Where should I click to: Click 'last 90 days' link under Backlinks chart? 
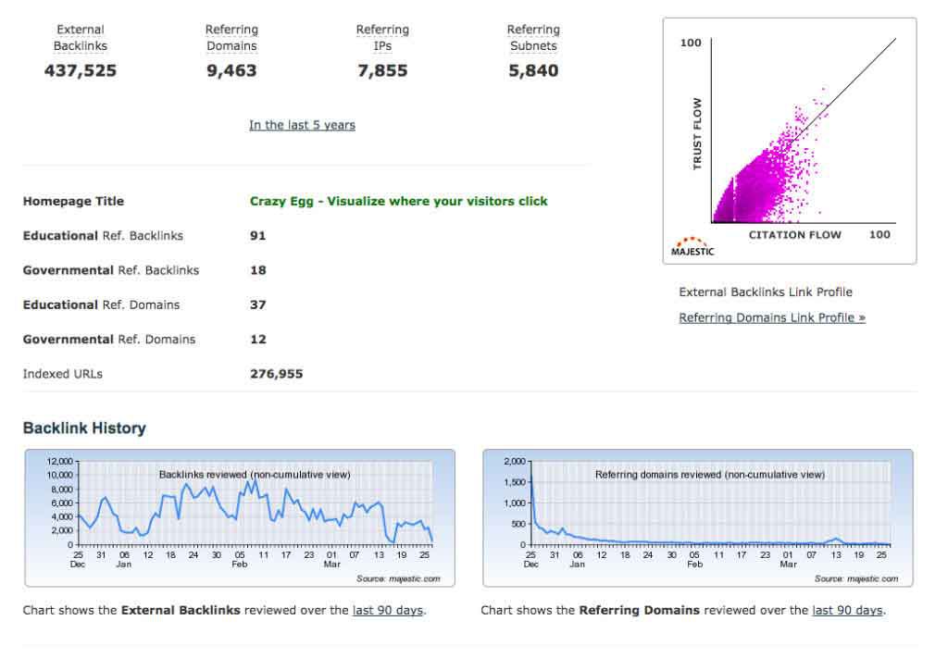tap(388, 610)
